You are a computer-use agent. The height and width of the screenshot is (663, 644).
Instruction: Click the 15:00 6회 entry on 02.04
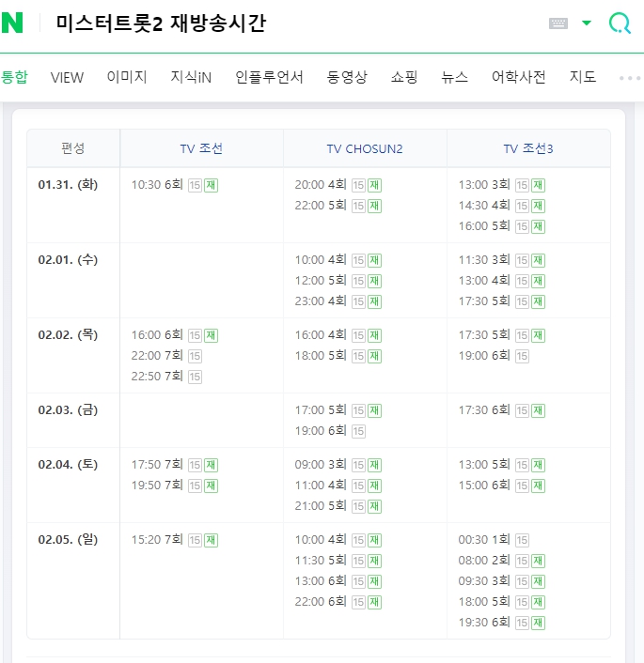pyautogui.click(x=484, y=486)
